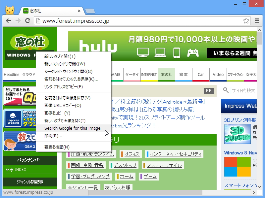Select 印刷 in the context menu
The image size is (265, 198).
[x=54, y=136]
